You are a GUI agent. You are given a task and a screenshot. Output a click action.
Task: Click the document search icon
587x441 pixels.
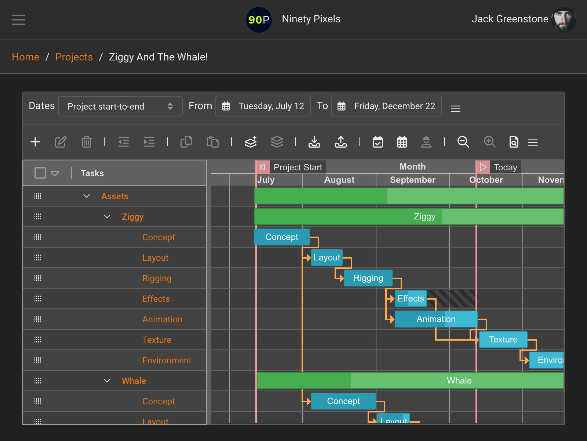click(514, 142)
